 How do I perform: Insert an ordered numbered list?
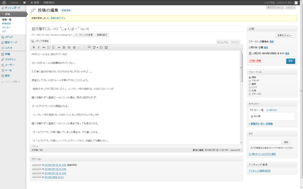click(x=54, y=48)
